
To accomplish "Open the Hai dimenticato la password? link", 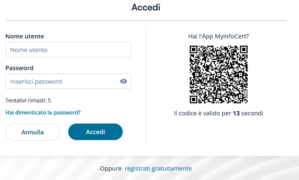I will point(43,113).
